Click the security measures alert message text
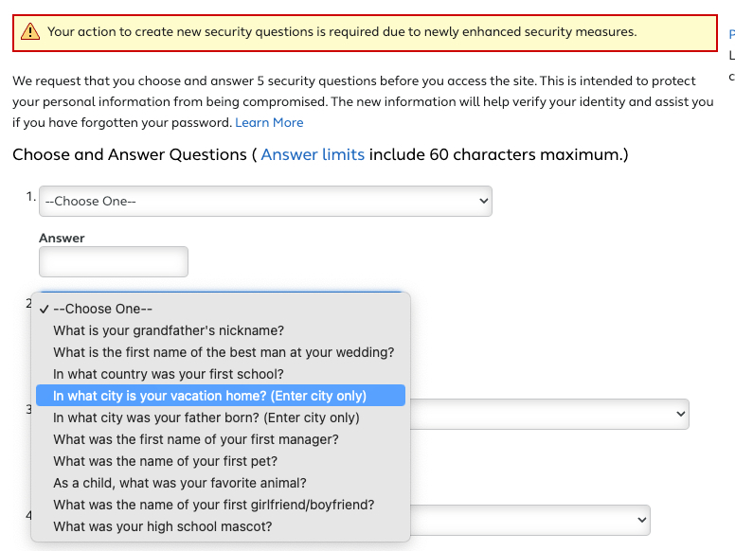The image size is (735, 551). tap(342, 32)
